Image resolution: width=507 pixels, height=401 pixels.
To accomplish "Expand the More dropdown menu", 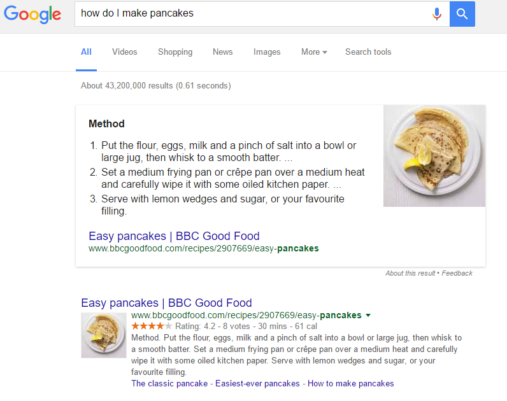I will (314, 52).
